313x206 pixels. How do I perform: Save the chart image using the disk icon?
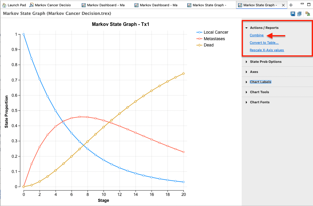tap(293, 14)
